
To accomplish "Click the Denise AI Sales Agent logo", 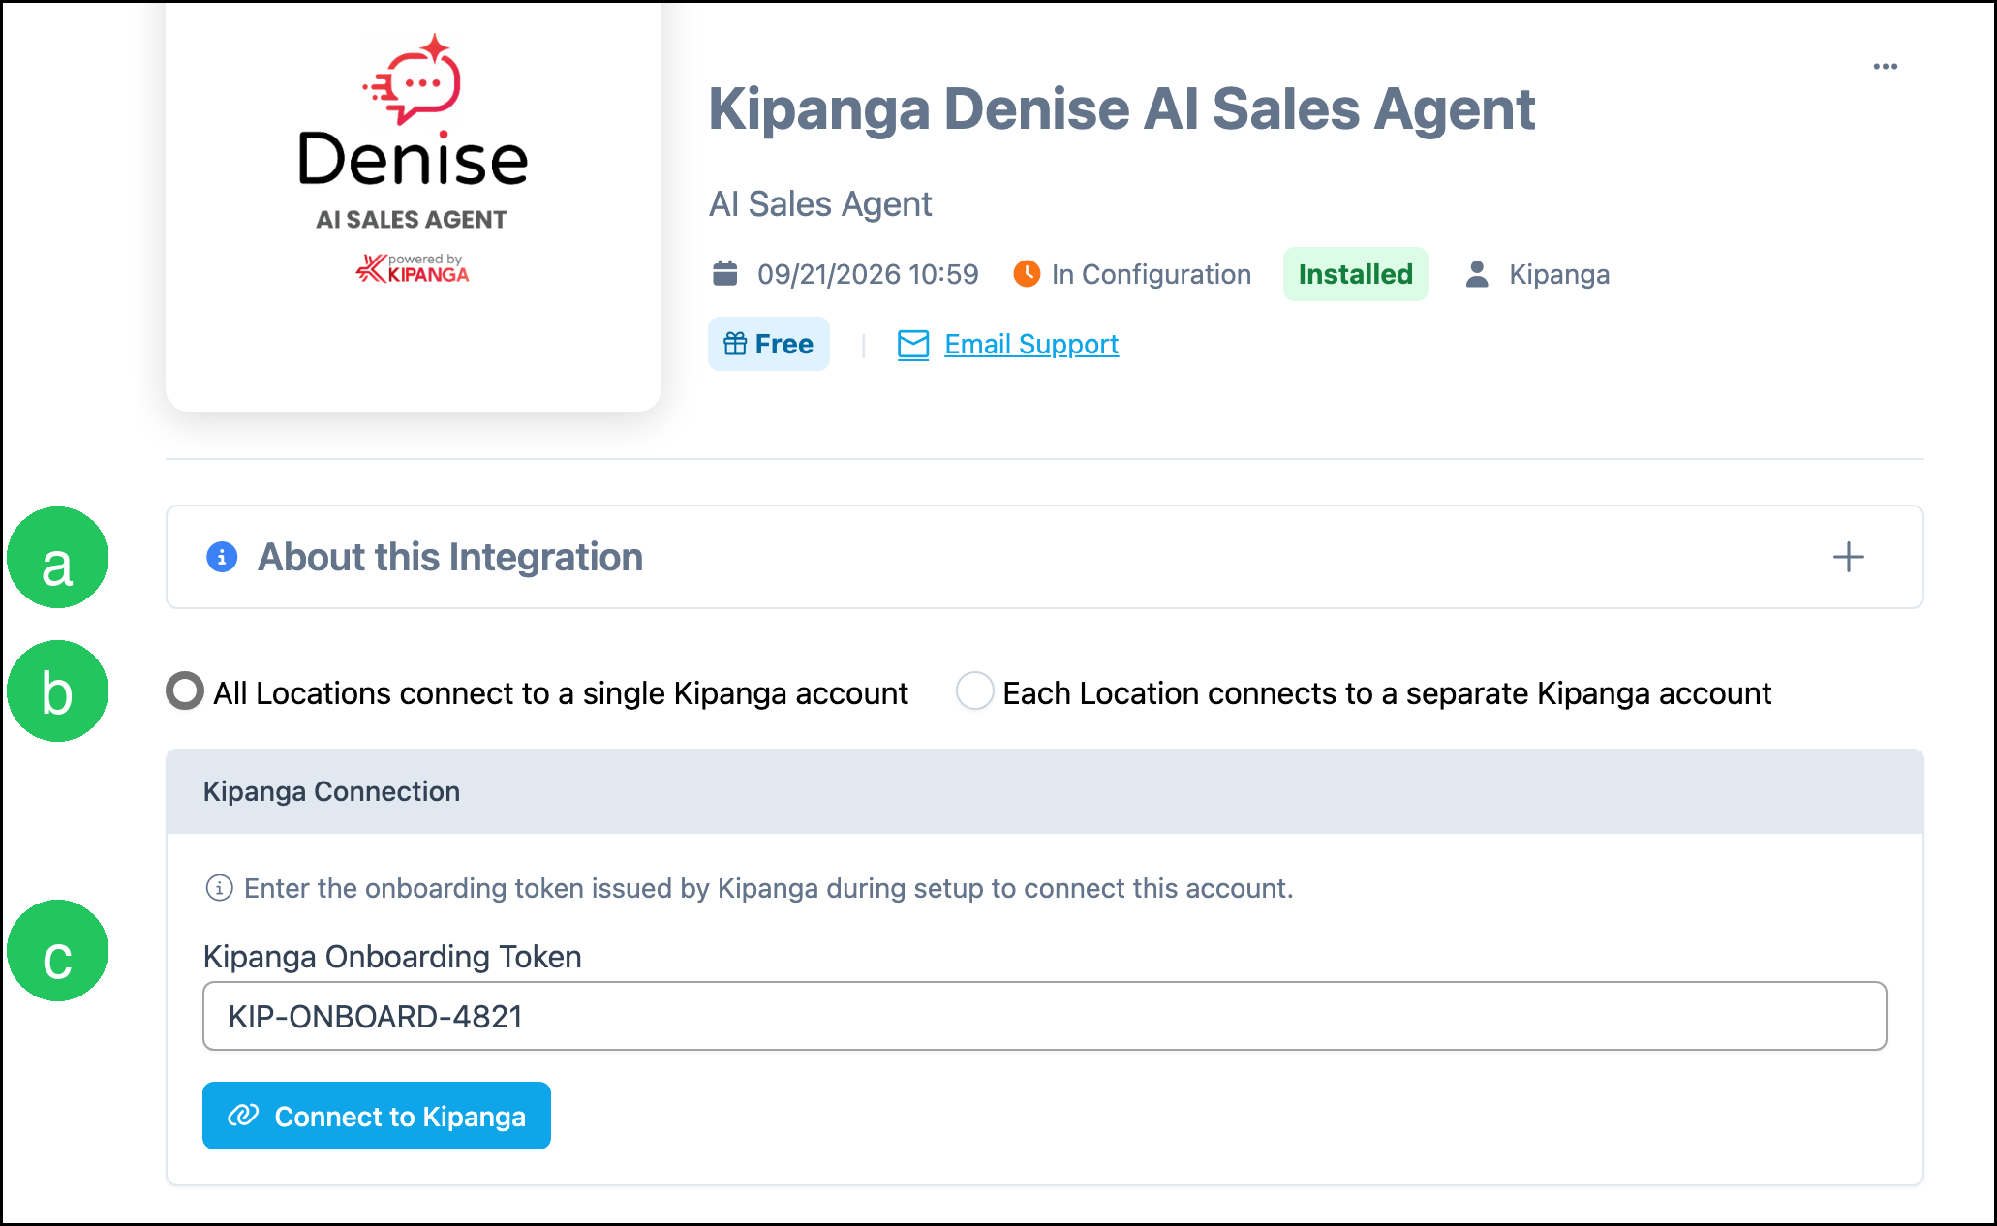I will (x=414, y=160).
